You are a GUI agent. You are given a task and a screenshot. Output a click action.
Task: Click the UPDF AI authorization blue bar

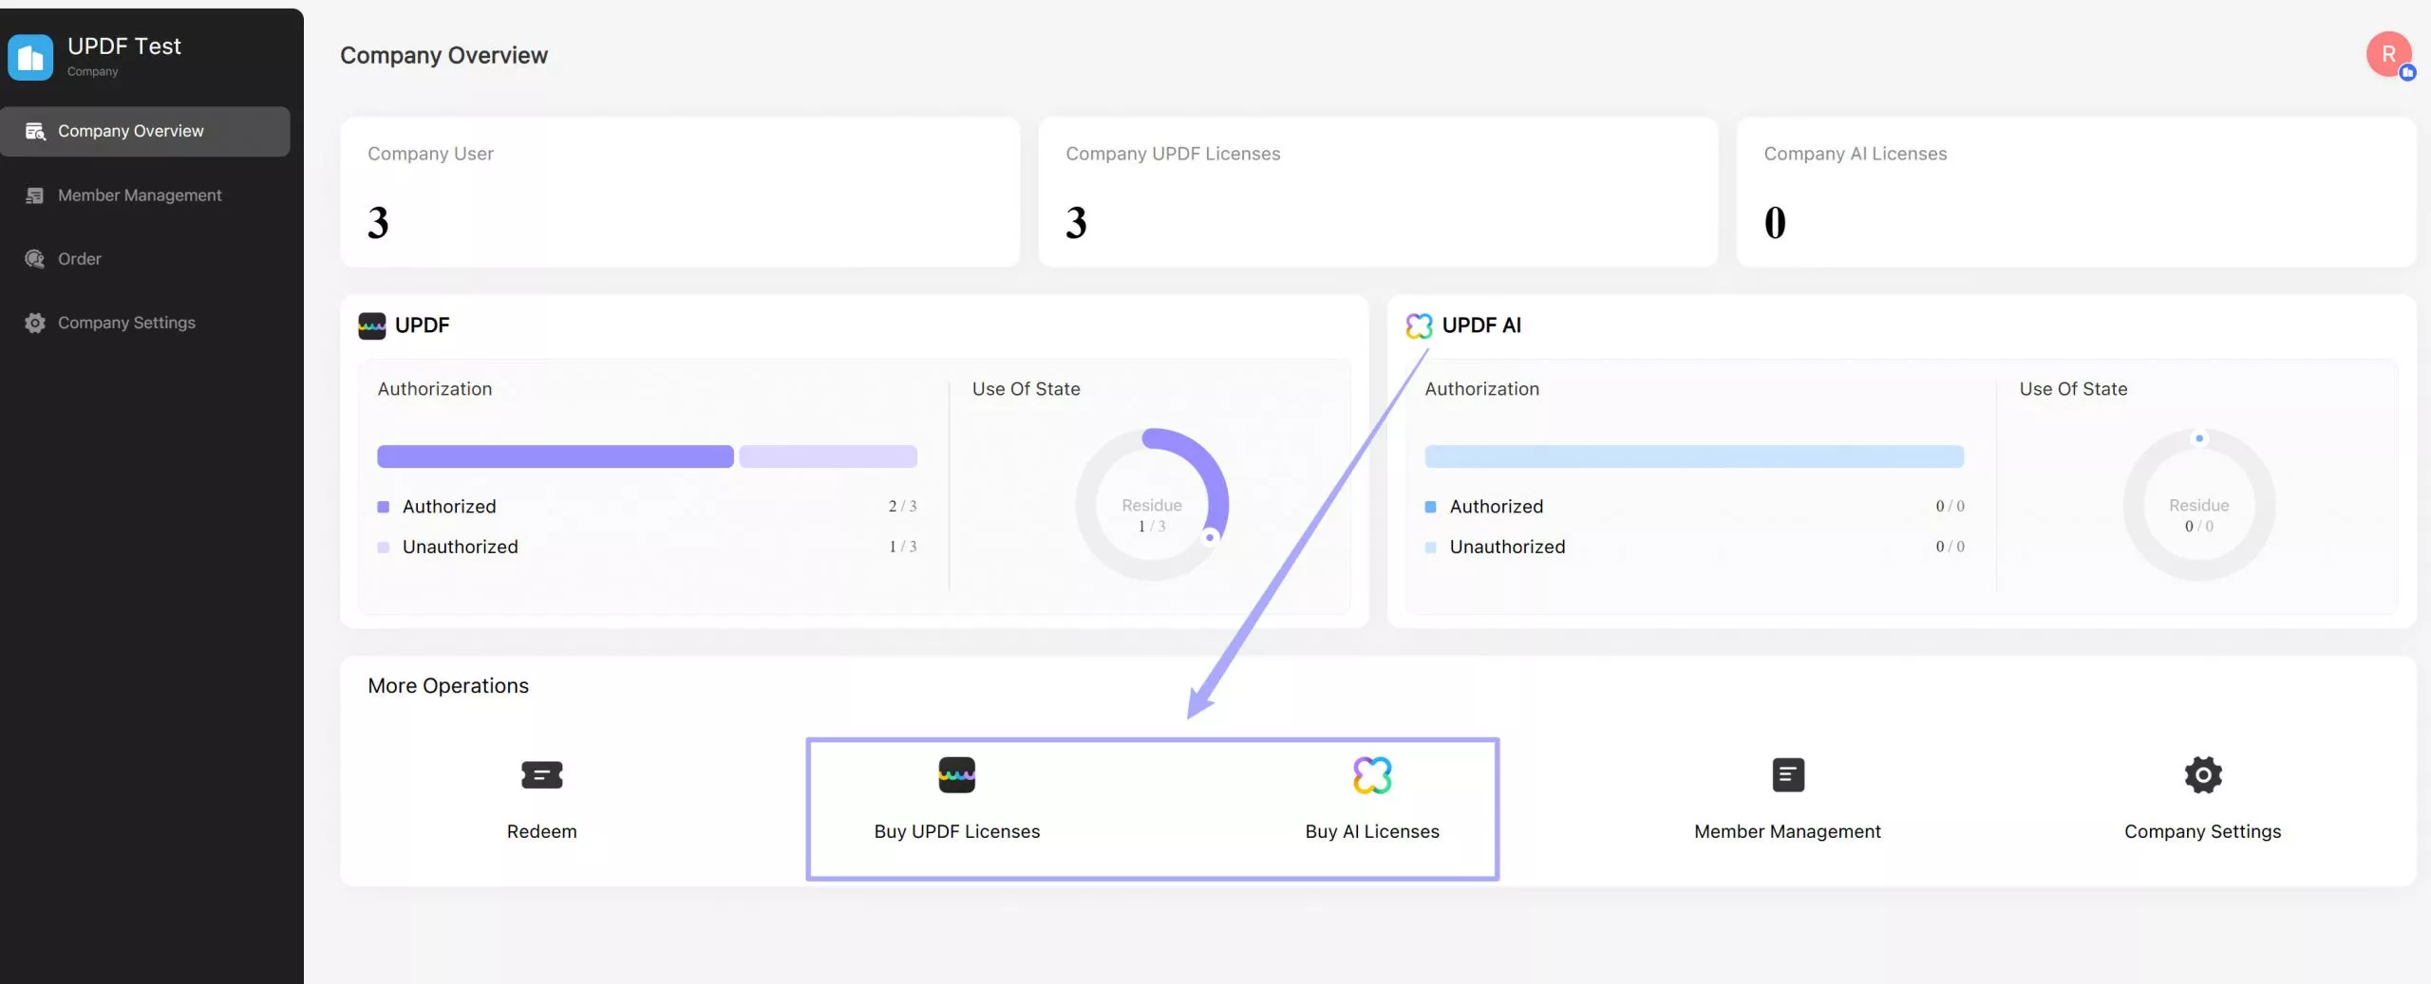1694,456
